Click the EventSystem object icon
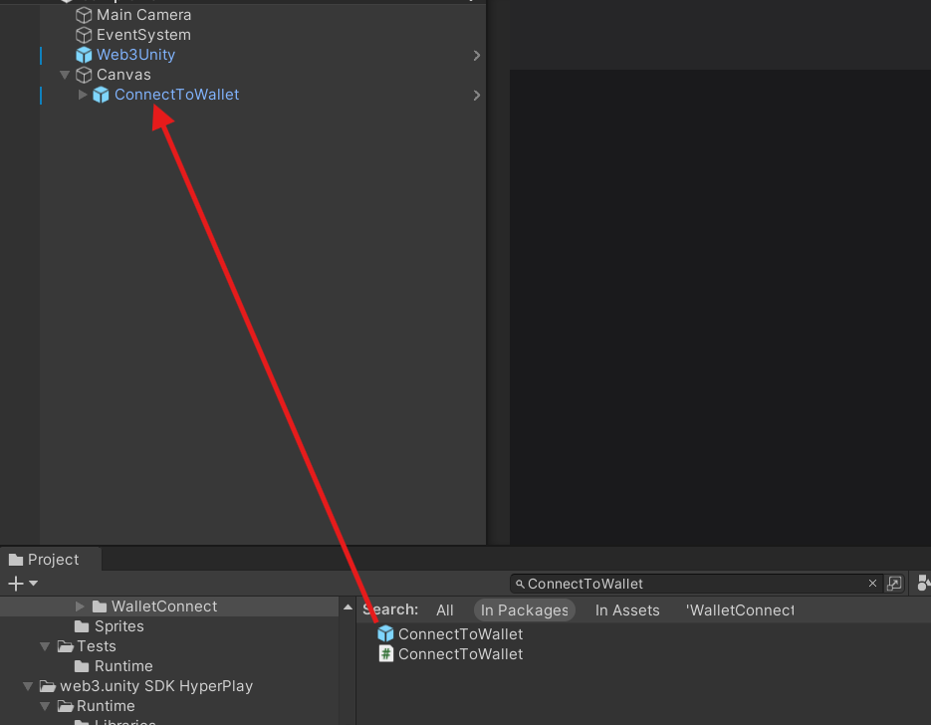This screenshot has width=931, height=725. 84,35
